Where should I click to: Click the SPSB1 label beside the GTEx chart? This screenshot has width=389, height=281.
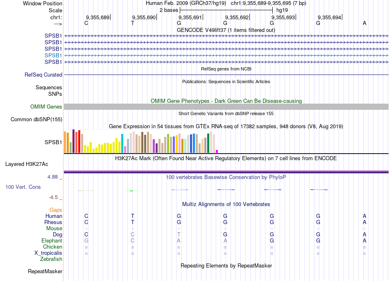point(53,142)
